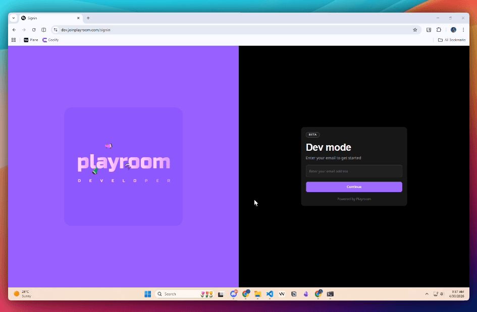Click the Dev mode heading

(x=328, y=147)
